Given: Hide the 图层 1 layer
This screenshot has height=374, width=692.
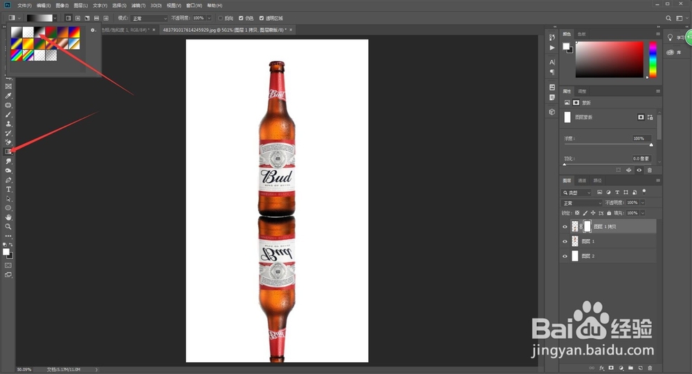Looking at the screenshot, I should 565,241.
